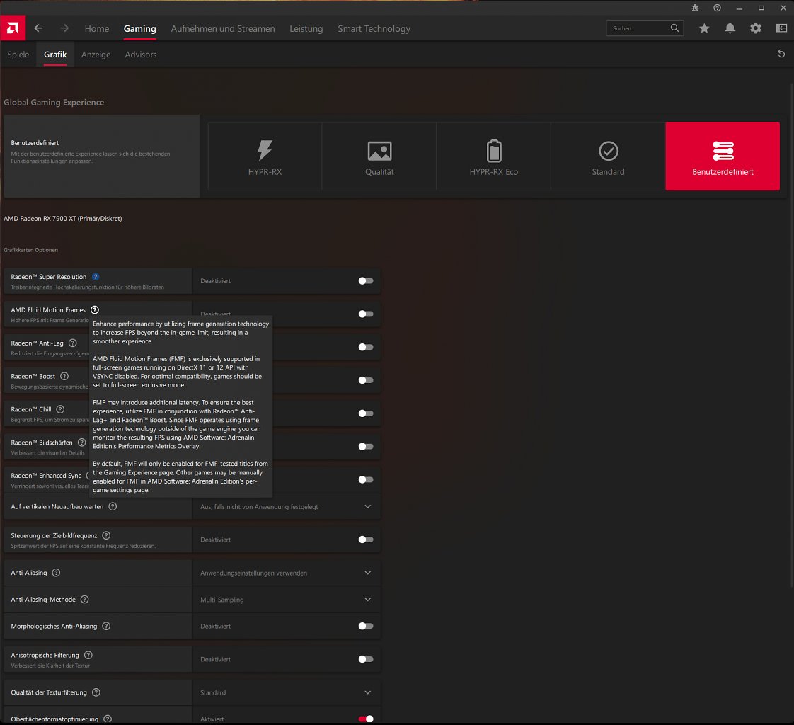This screenshot has width=794, height=725.
Task: Open Auf vertikalen Neuaufbau warten dropdown
Action: pos(287,507)
